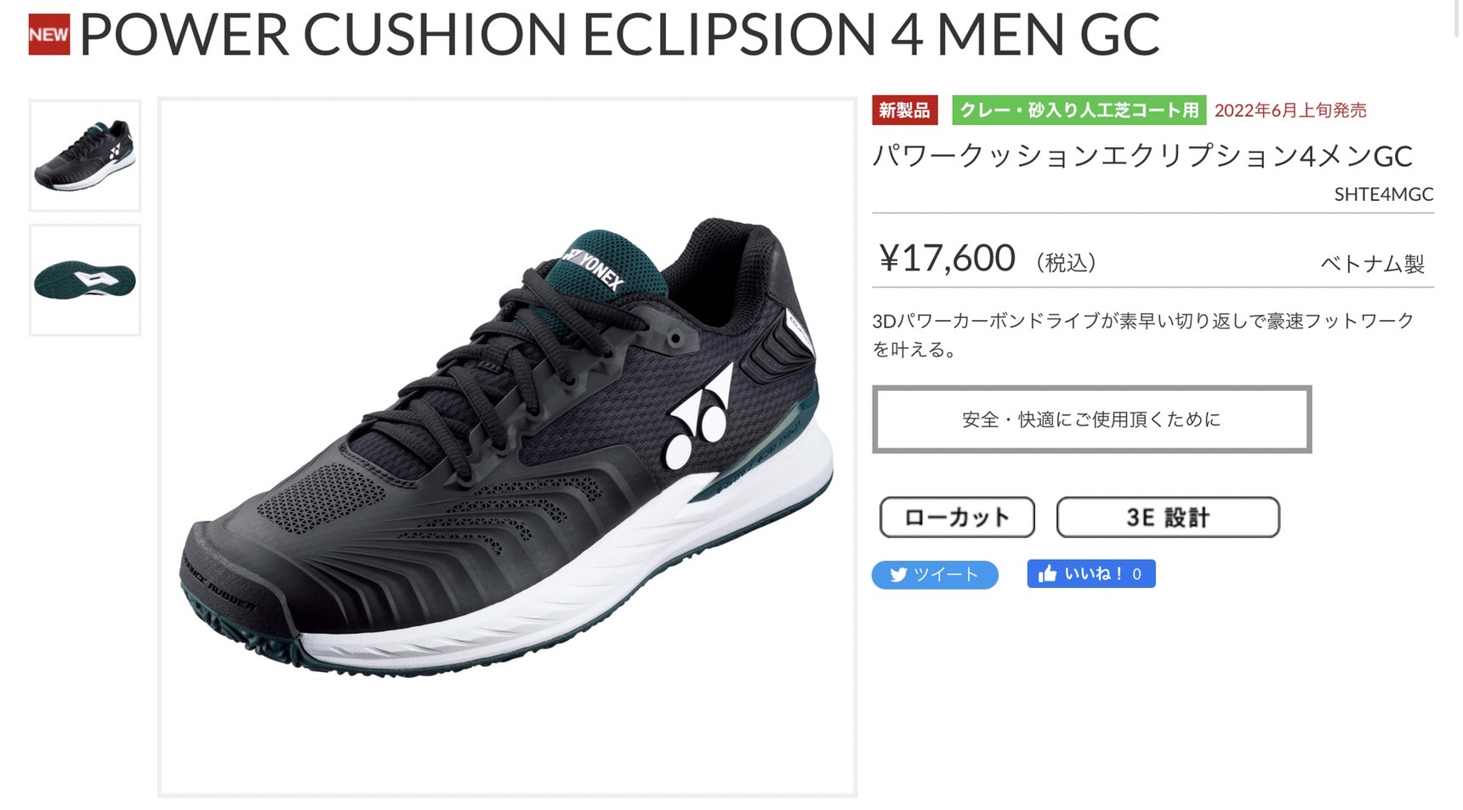
Task: Select the side-view shoe thumbnail
Action: coord(85,156)
